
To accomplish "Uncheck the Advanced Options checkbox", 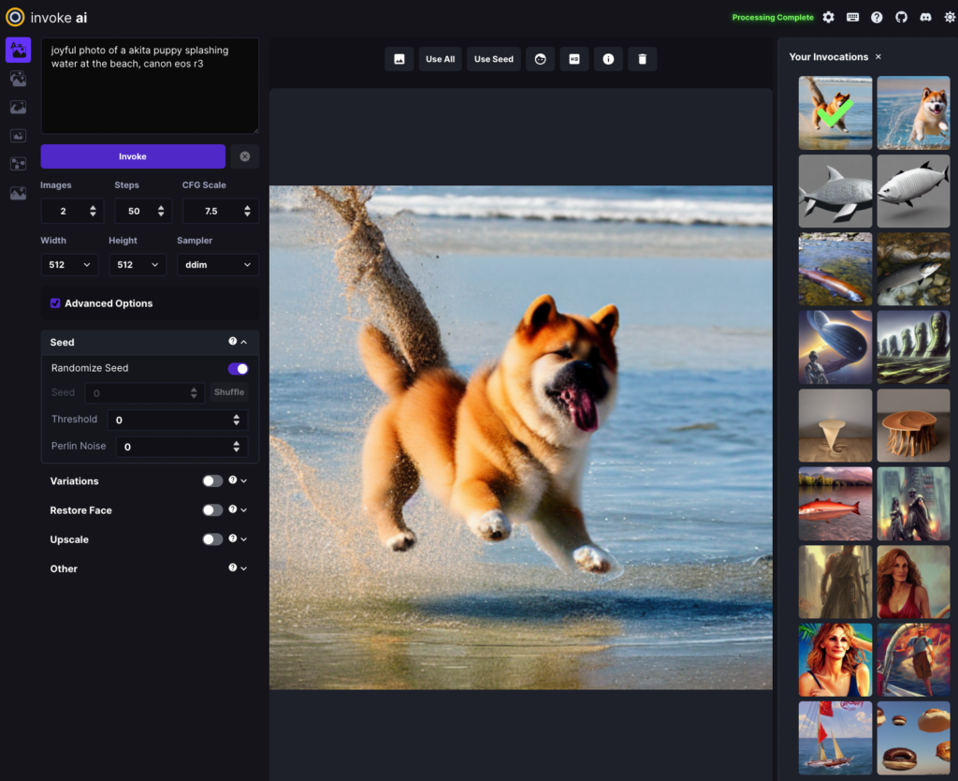I will tap(55, 303).
